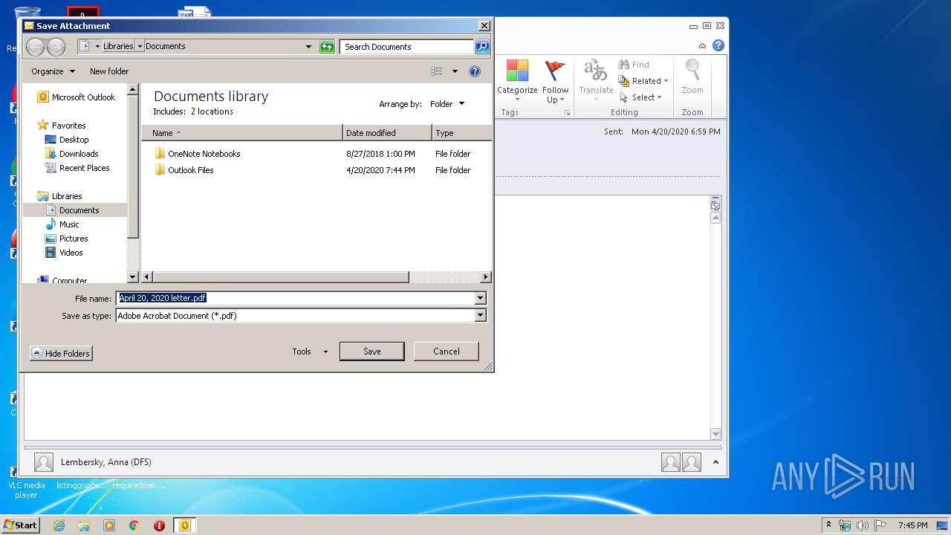Open Opera from the taskbar
Screen dimensions: 951x535
coord(159,525)
